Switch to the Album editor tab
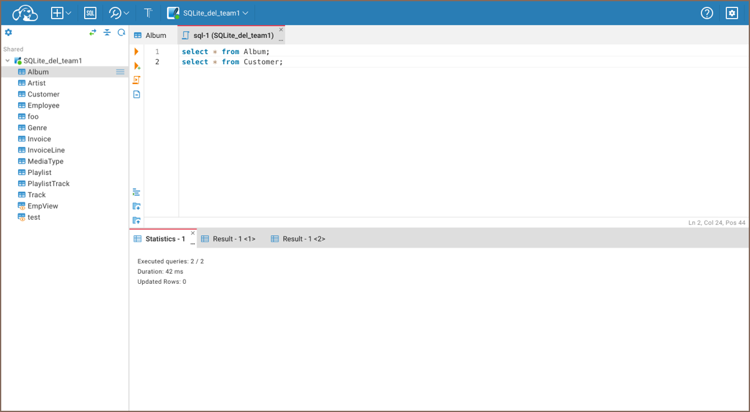750x412 pixels. click(x=150, y=35)
